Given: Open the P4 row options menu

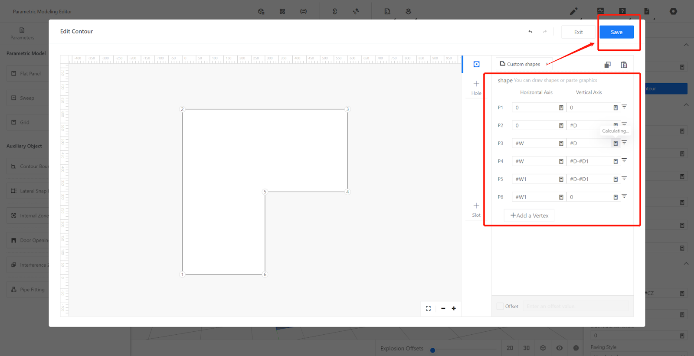Looking at the screenshot, I should tap(624, 160).
